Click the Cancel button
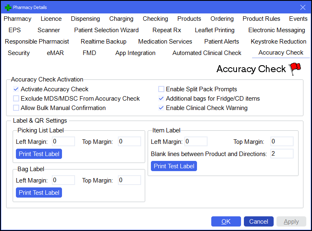The image size is (312, 231). coord(259,222)
